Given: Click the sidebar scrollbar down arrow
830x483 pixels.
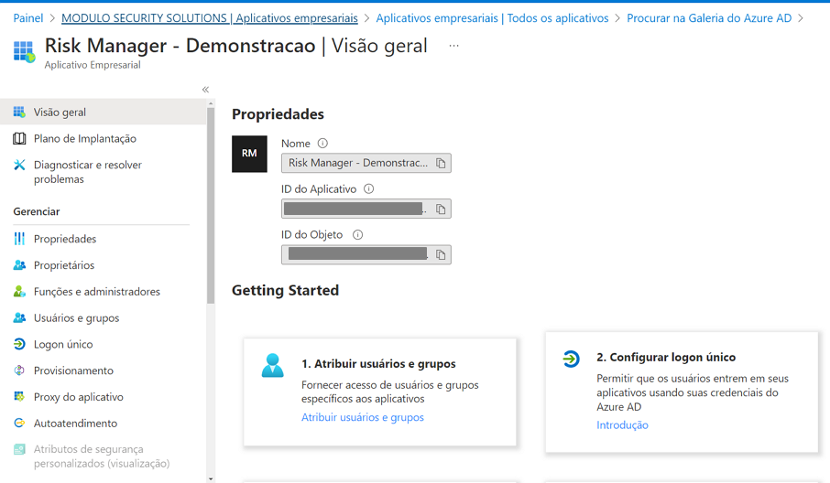Looking at the screenshot, I should pyautogui.click(x=211, y=478).
